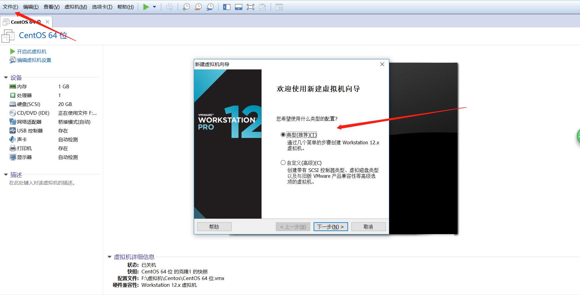
Task: Click the 下一步(N) > button
Action: point(331,227)
